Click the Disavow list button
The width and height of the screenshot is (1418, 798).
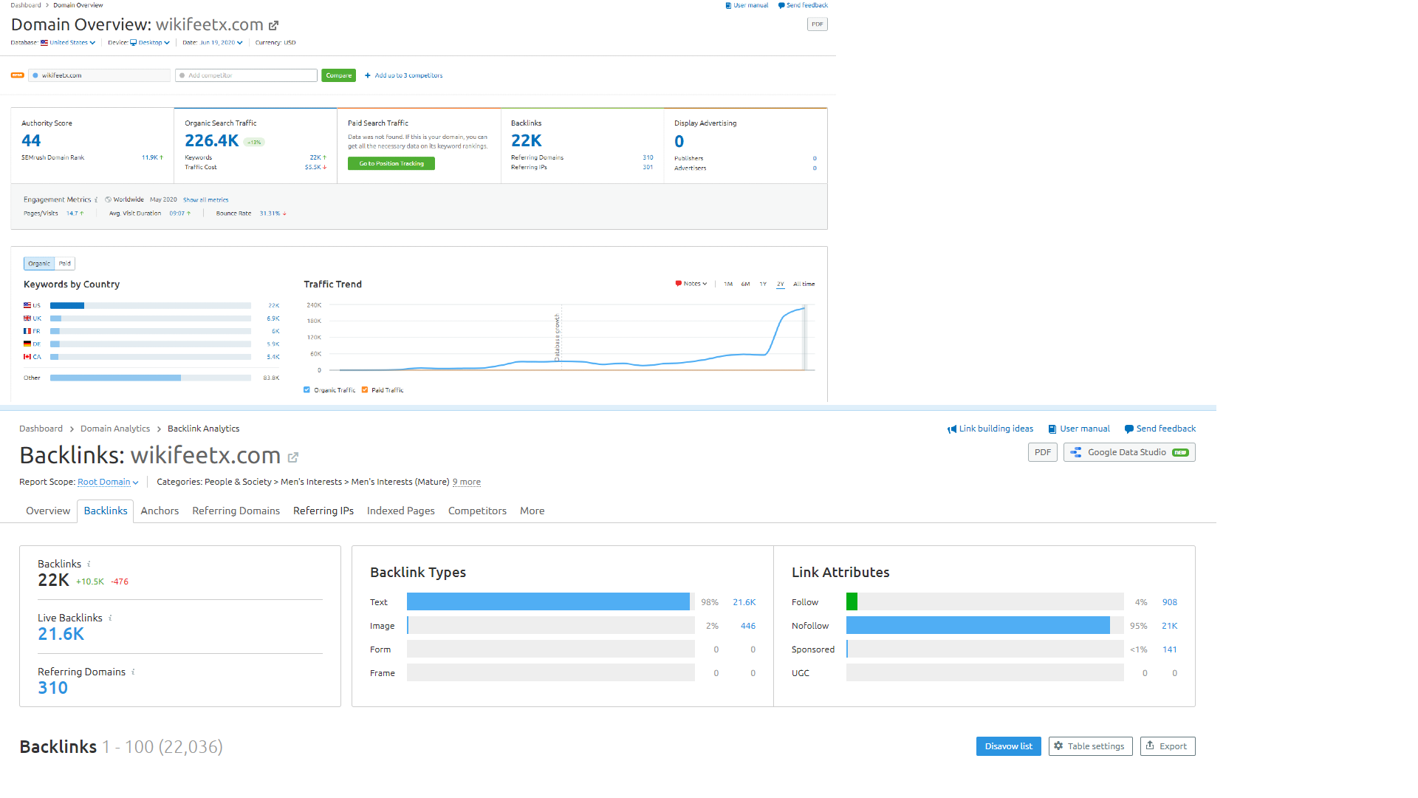pos(1009,746)
